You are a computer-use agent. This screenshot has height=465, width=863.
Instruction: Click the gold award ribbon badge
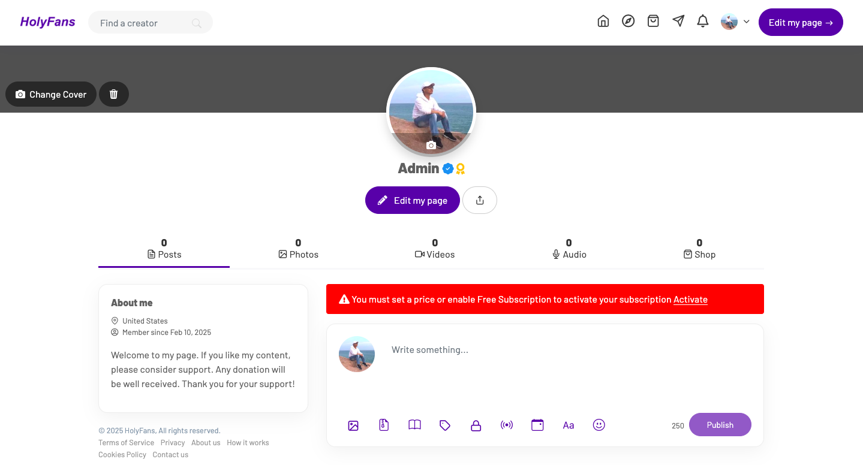[x=460, y=169]
